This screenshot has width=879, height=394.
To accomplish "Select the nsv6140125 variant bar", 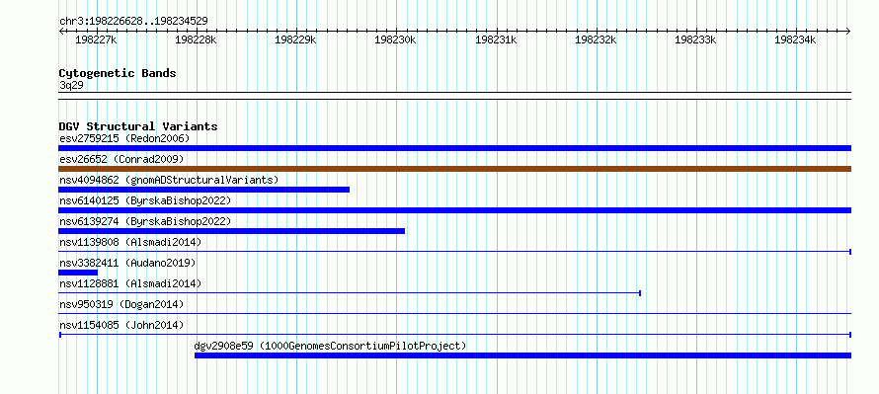I will point(454,210).
